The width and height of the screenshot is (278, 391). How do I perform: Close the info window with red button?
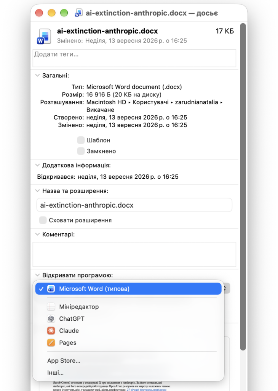(39, 13)
